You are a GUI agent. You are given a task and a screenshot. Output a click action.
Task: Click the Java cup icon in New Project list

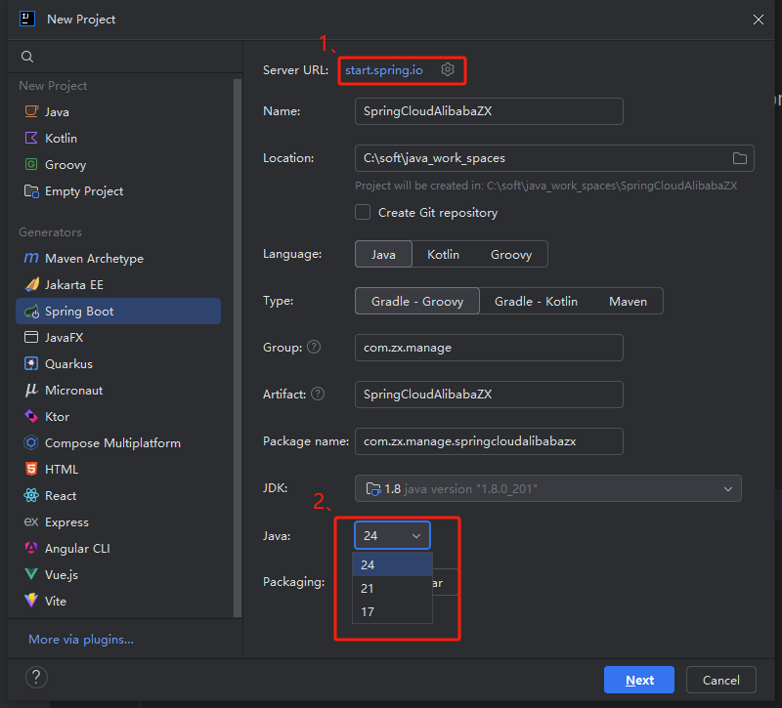click(31, 111)
